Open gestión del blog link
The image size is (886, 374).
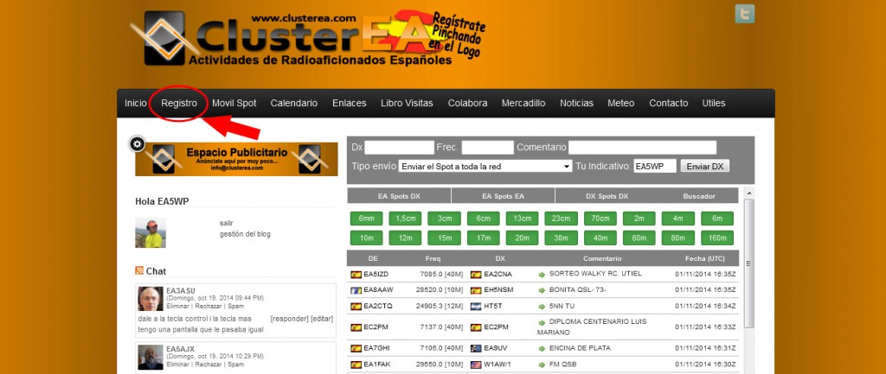click(x=245, y=234)
